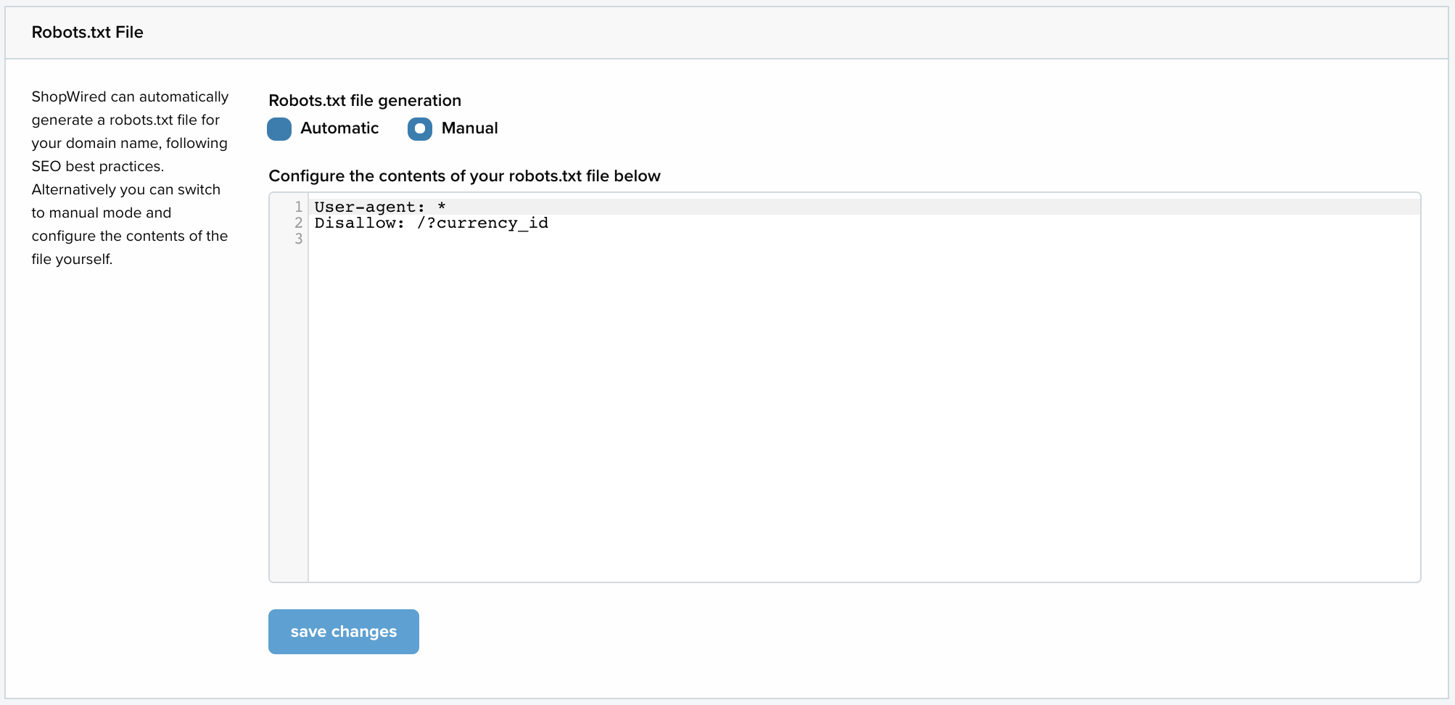Click the "Robots.txt file generation" heading

point(365,100)
